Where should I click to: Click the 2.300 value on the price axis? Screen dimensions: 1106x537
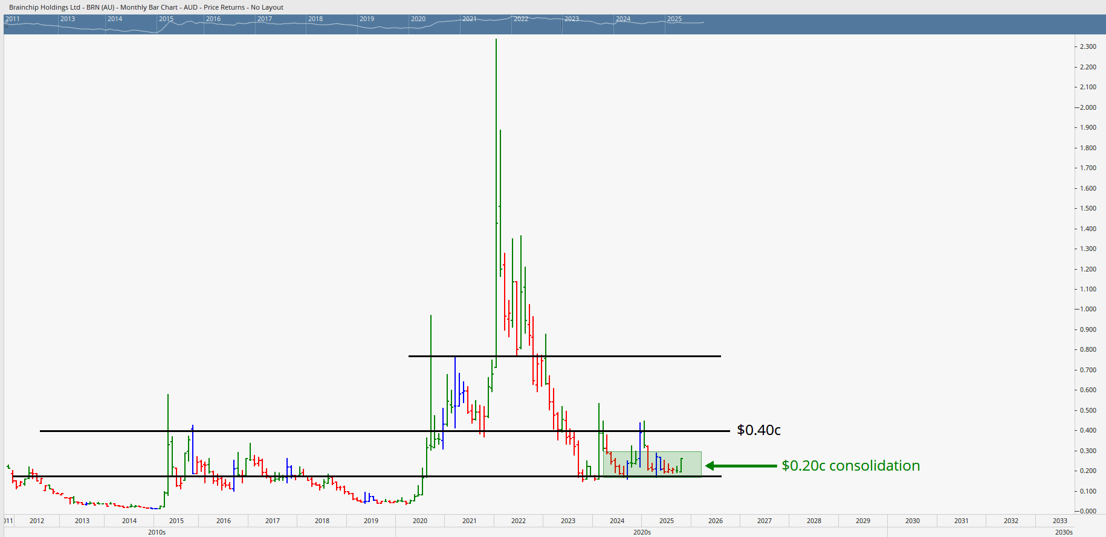click(x=1088, y=46)
